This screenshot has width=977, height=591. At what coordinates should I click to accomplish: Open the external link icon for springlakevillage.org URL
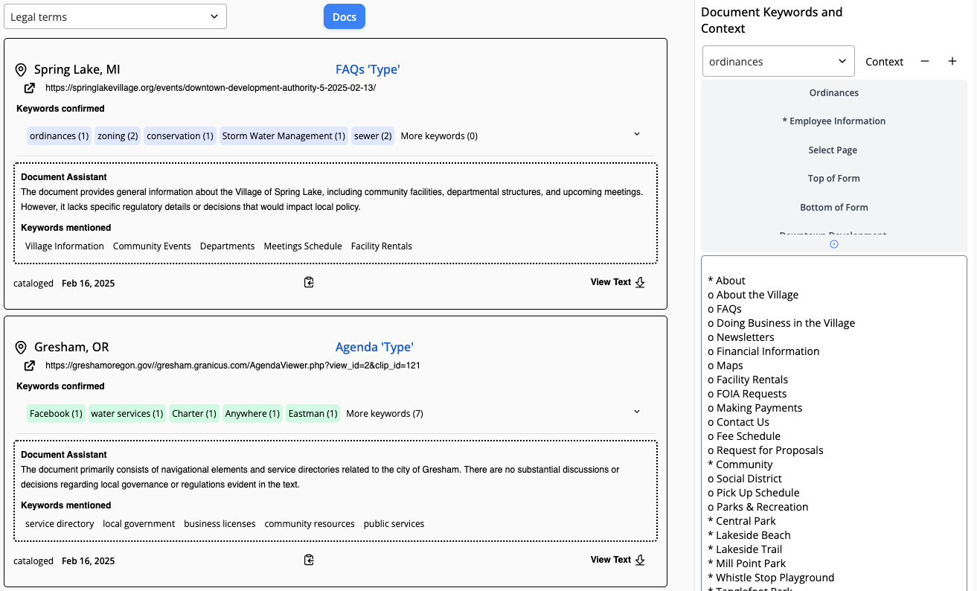pos(30,88)
